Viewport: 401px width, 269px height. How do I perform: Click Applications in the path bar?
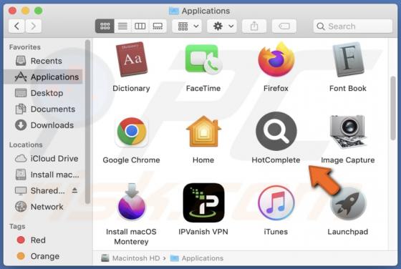(197, 258)
